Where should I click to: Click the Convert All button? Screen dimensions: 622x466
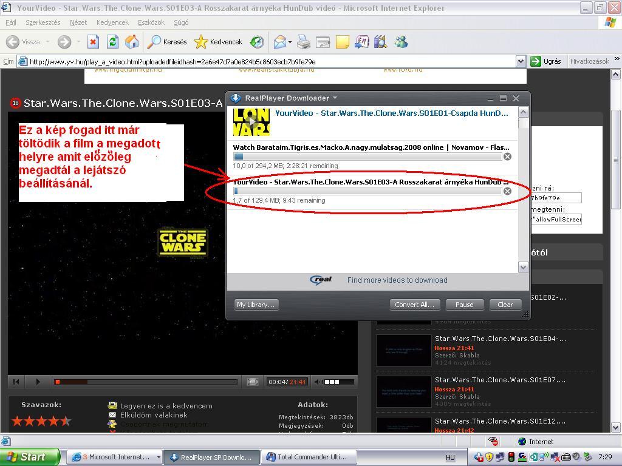click(414, 305)
